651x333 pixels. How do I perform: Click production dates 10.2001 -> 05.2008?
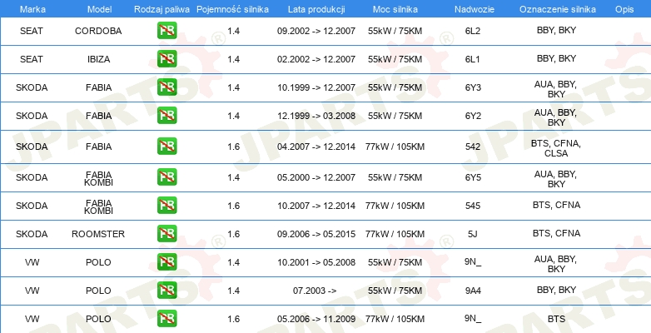[x=316, y=262]
